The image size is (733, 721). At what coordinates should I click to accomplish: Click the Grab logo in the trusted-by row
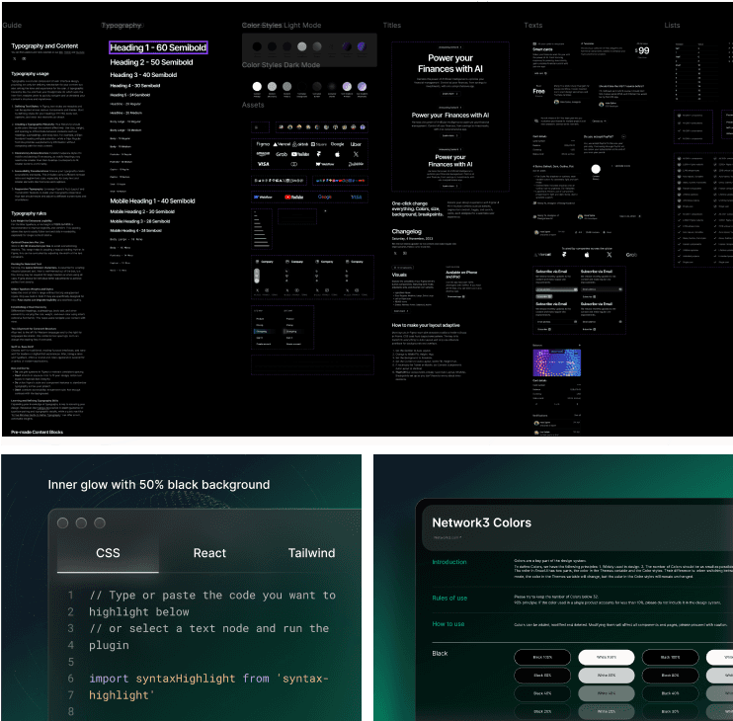click(x=631, y=255)
